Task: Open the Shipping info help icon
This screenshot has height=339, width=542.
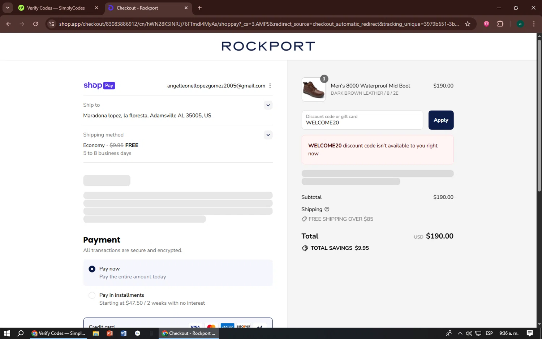Action: 327,209
